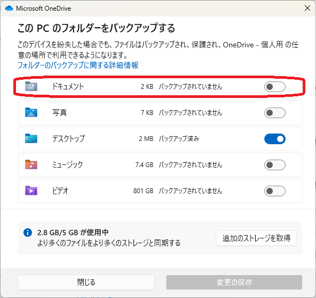The width and height of the screenshot is (316, 298).
Task: Switch on ビデオ folder backup
Action: click(x=274, y=191)
